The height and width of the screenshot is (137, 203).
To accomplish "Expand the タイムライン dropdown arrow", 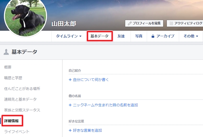I will point(81,36).
